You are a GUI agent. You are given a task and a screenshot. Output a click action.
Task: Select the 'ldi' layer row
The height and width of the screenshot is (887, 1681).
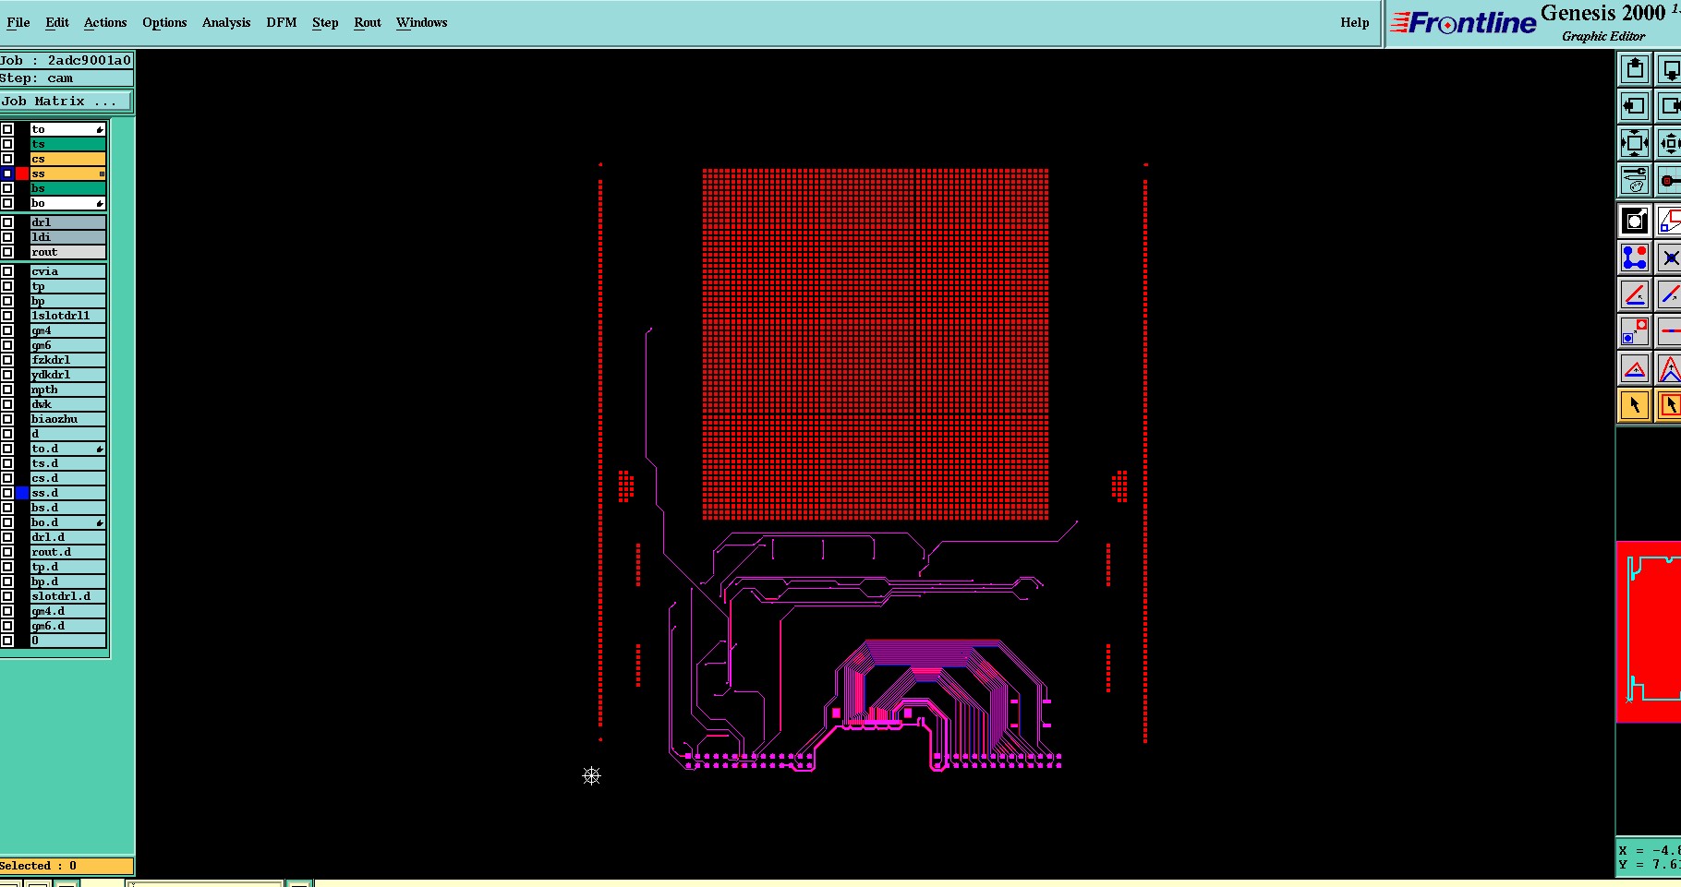[x=67, y=237]
